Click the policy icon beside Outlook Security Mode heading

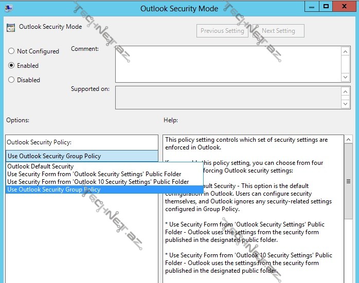point(11,27)
